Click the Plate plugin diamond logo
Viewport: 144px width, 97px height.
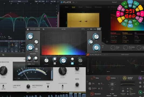(62, 2)
